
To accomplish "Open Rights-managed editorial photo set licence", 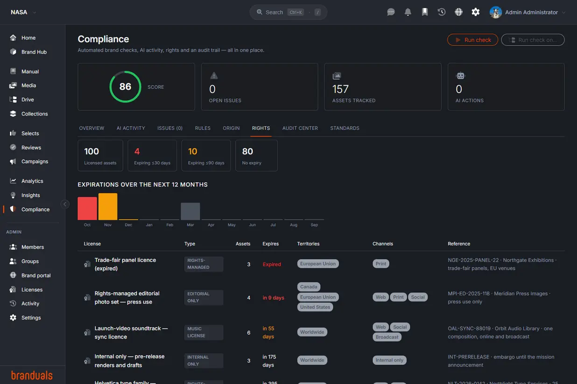I will [321, 297].
